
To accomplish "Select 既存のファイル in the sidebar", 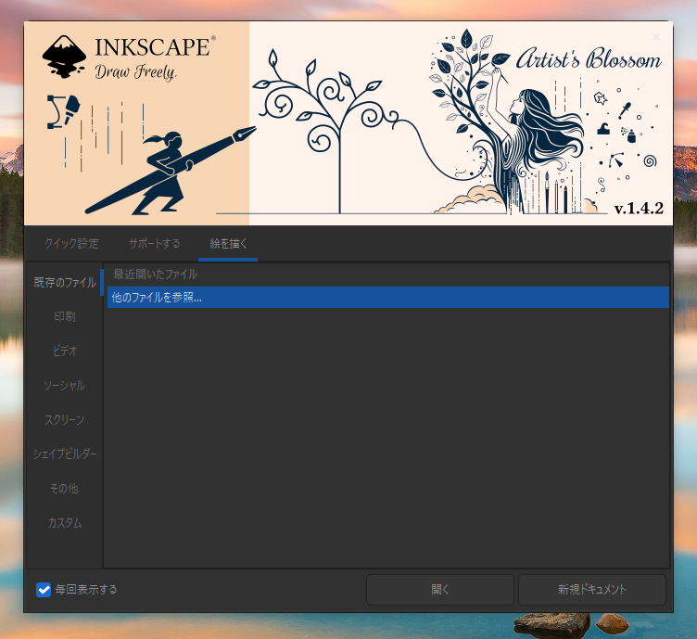I will pyautogui.click(x=64, y=282).
